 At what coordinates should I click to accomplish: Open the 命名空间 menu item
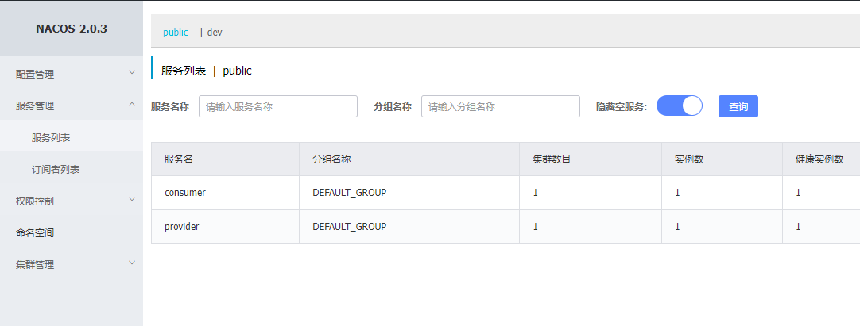[35, 232]
